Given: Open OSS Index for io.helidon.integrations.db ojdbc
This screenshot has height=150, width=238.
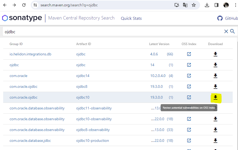Looking at the screenshot, I should point(189,54).
